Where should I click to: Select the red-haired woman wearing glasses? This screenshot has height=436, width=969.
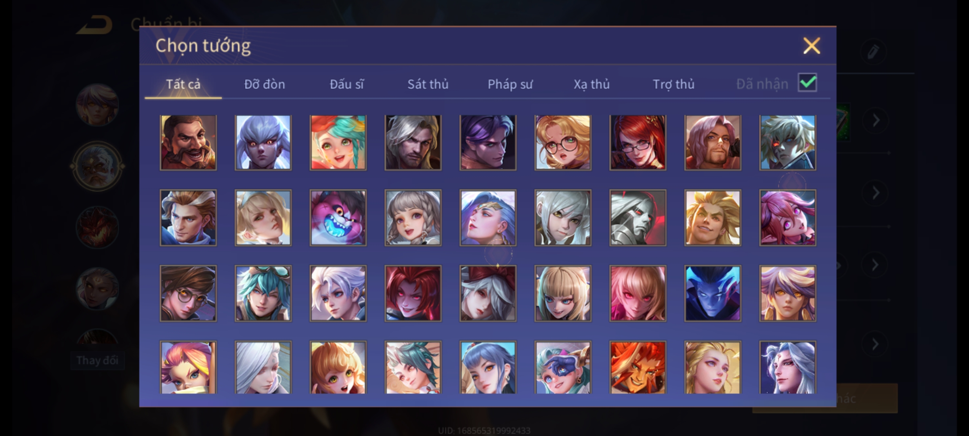638,143
